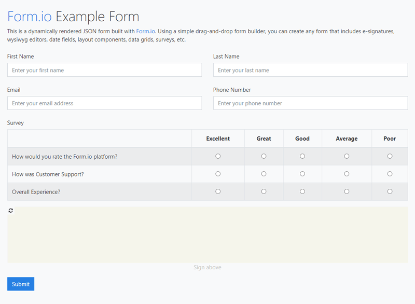Image resolution: width=415 pixels, height=304 pixels.
Task: Click into the Last Name field
Action: pyautogui.click(x=310, y=70)
